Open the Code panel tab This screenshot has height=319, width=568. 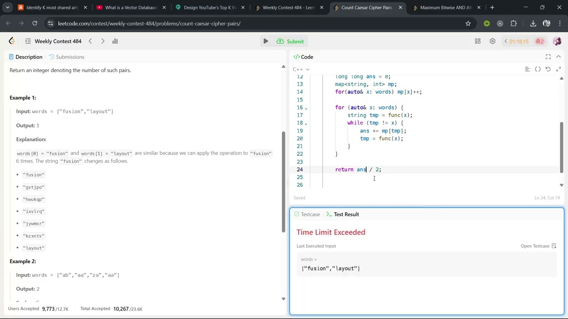point(303,57)
